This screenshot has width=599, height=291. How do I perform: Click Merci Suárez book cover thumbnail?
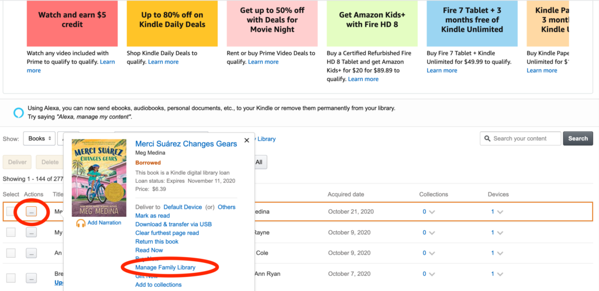click(99, 178)
